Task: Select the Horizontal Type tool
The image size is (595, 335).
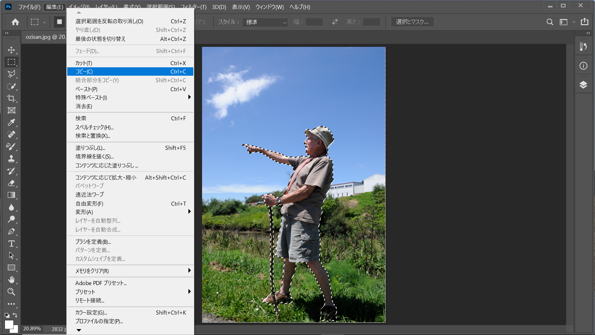Action: [x=11, y=243]
